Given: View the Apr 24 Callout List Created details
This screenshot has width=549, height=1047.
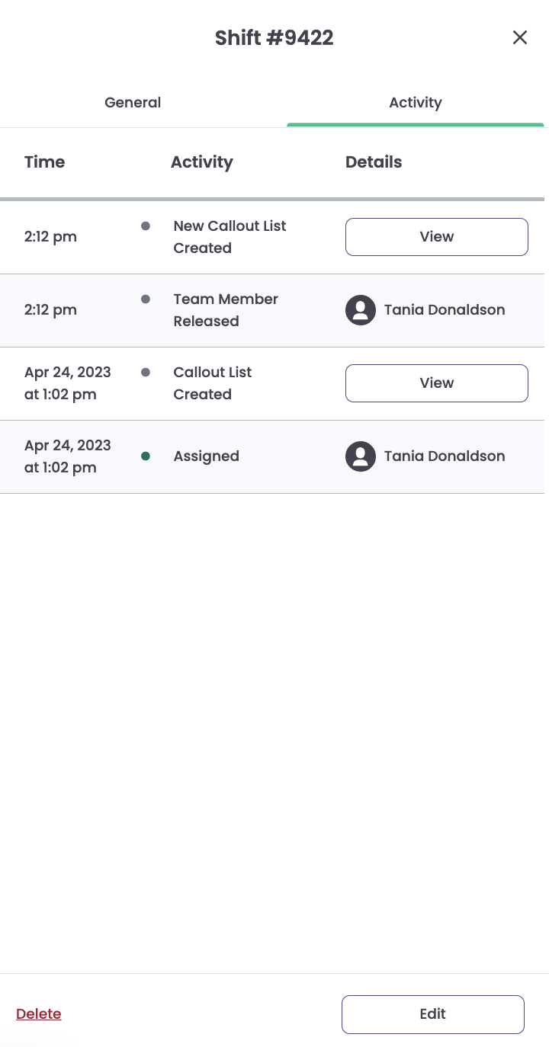Looking at the screenshot, I should pos(437,383).
